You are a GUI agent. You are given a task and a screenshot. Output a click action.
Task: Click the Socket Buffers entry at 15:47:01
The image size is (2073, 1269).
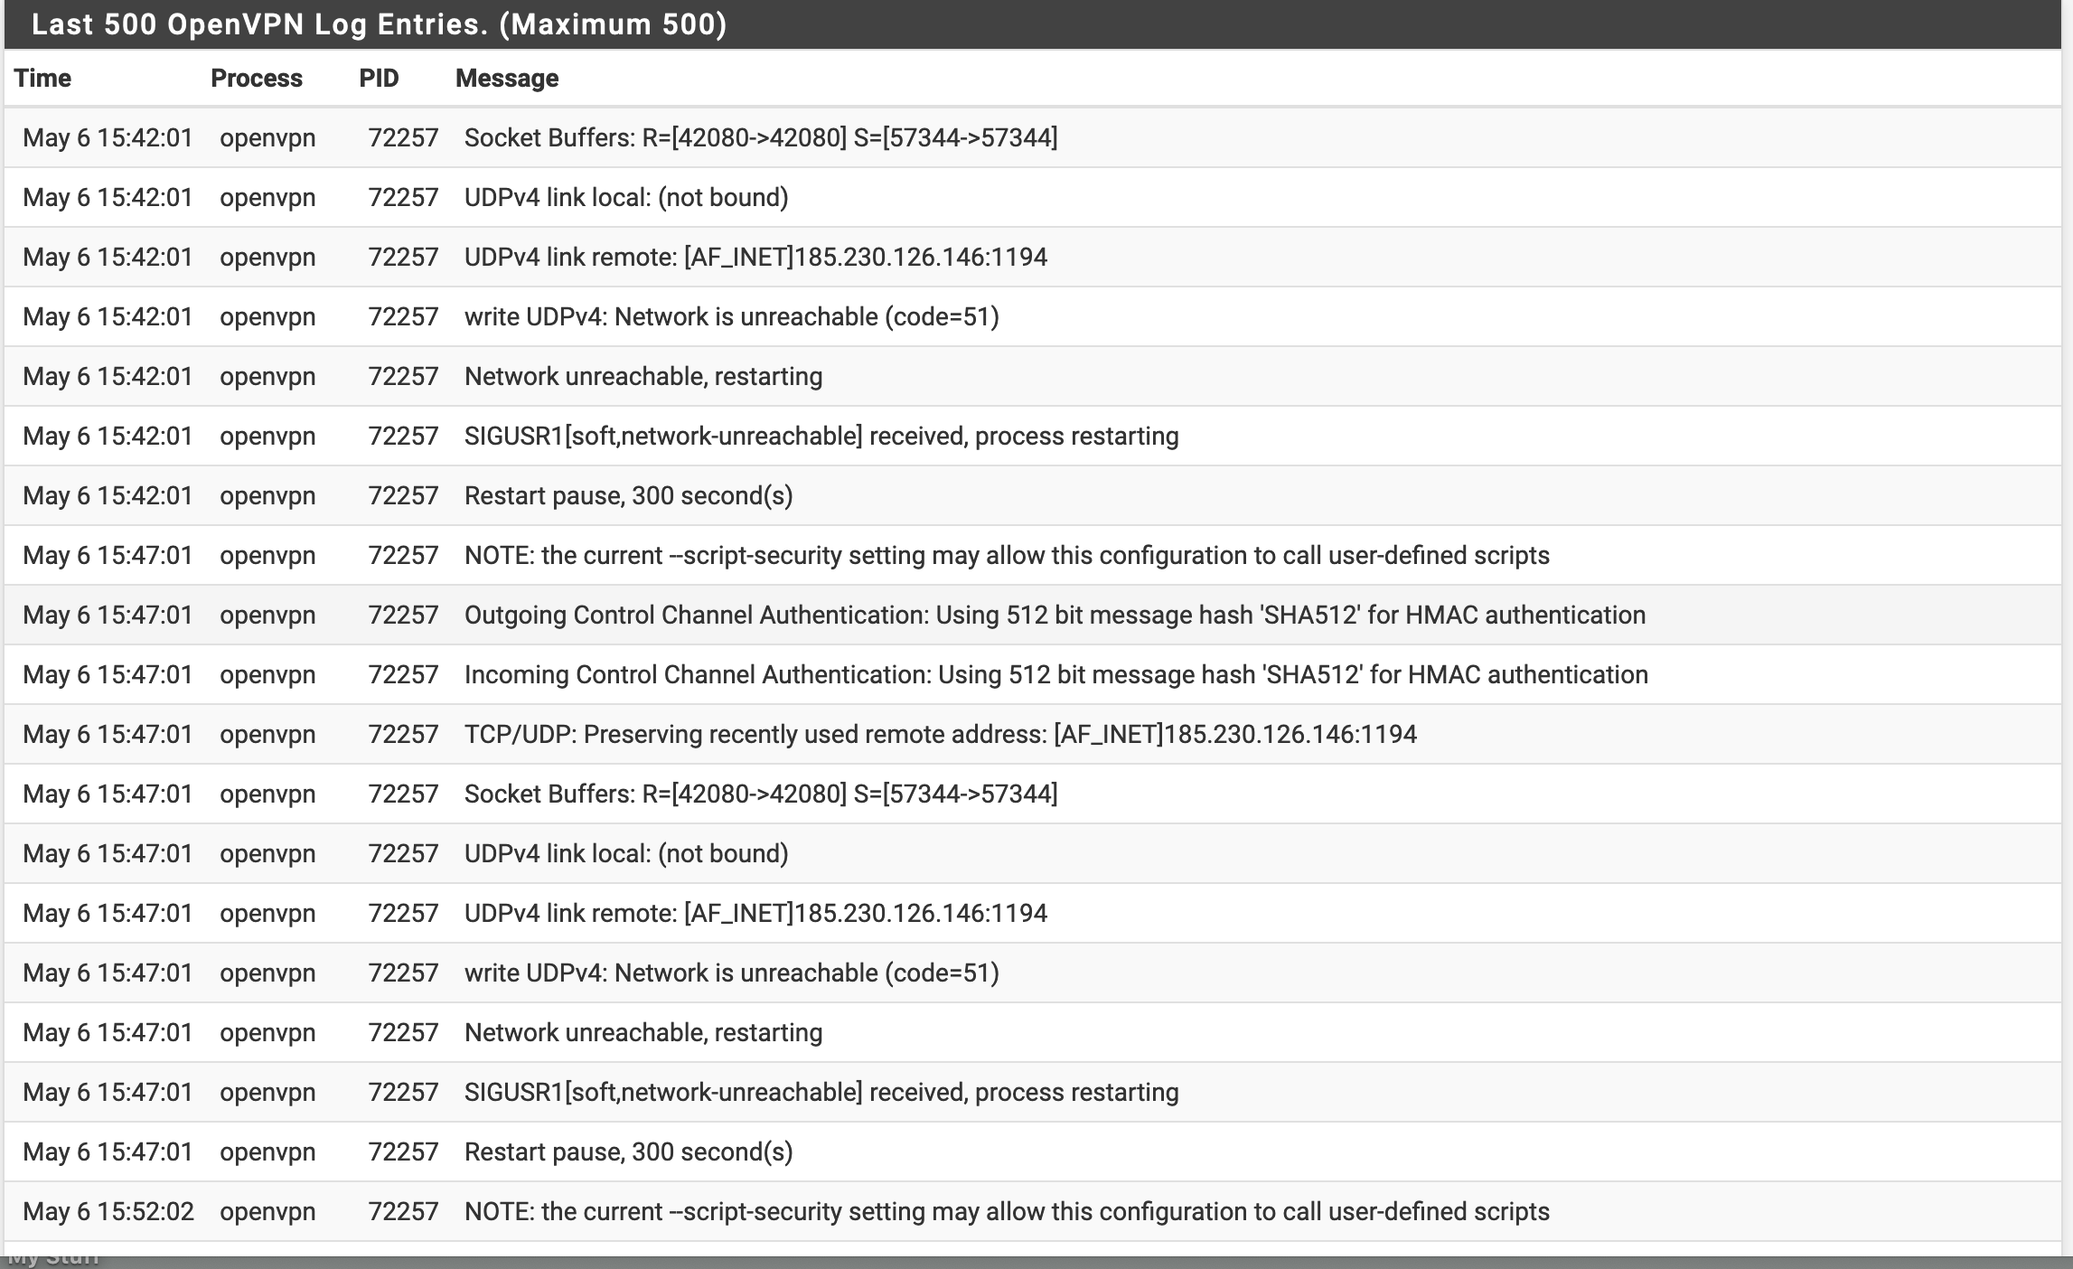point(1033,794)
